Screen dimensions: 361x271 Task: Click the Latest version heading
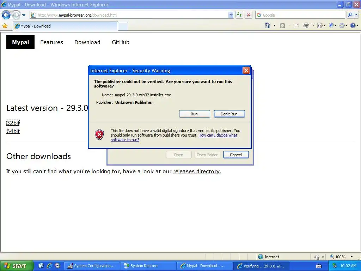click(47, 108)
